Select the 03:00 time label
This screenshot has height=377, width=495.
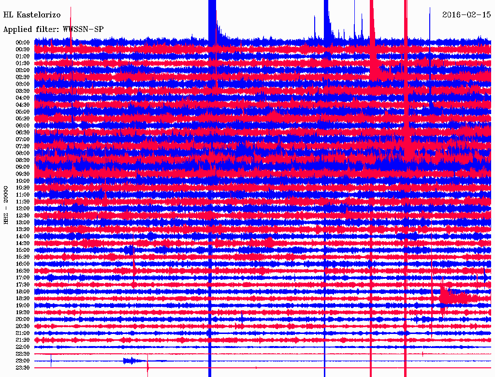pyautogui.click(x=23, y=84)
